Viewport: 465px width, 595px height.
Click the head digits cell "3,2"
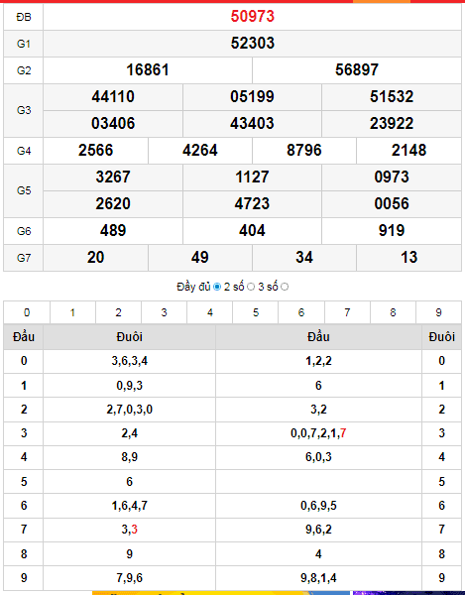pos(318,410)
